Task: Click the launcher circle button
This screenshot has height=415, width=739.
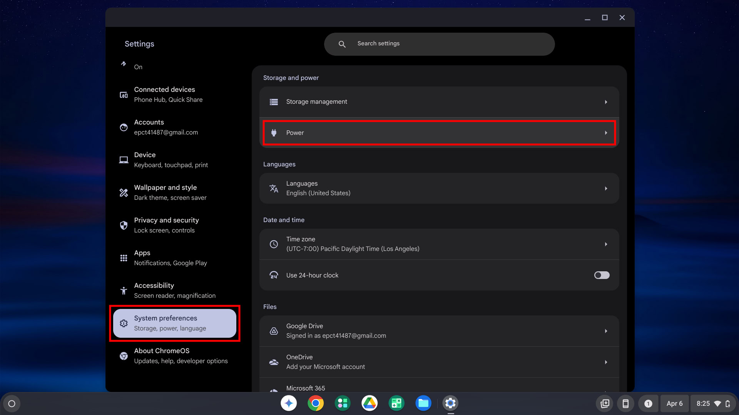Action: point(12,403)
